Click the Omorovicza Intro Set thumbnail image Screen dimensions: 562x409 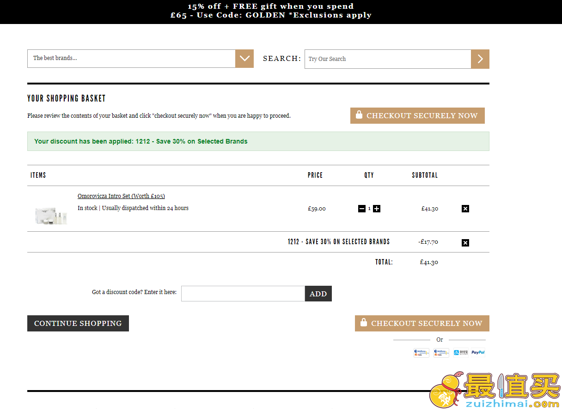[x=51, y=215]
